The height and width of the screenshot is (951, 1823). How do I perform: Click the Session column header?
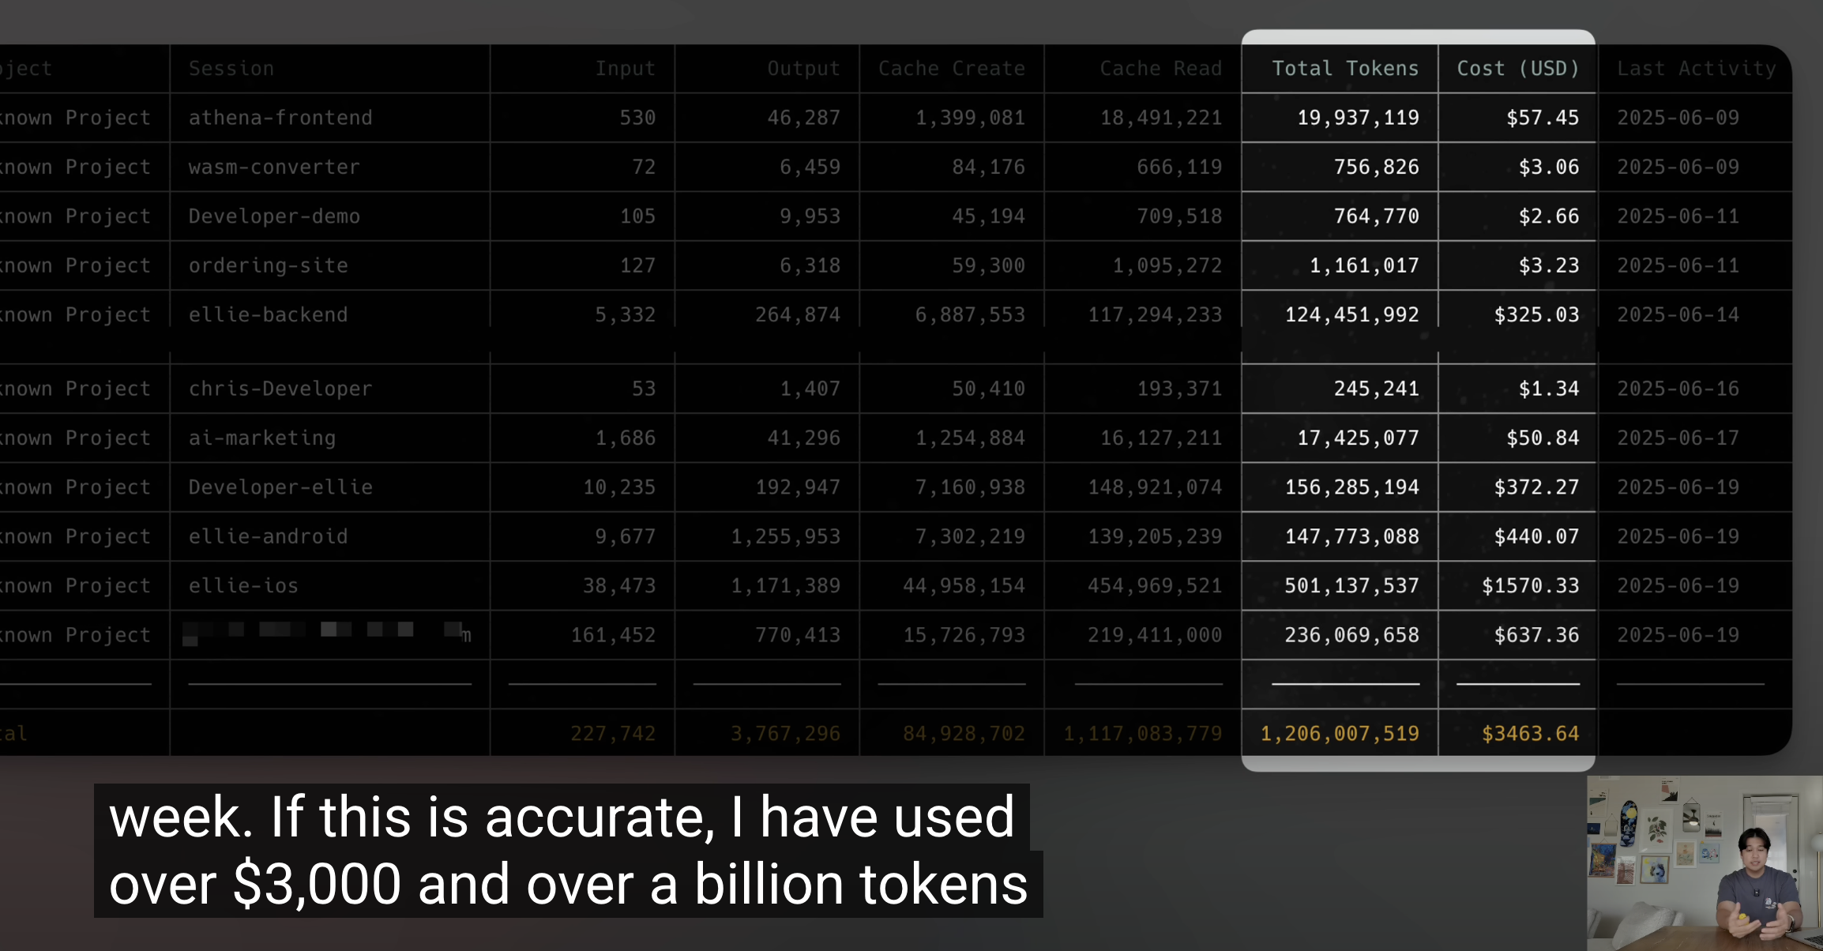pos(231,69)
